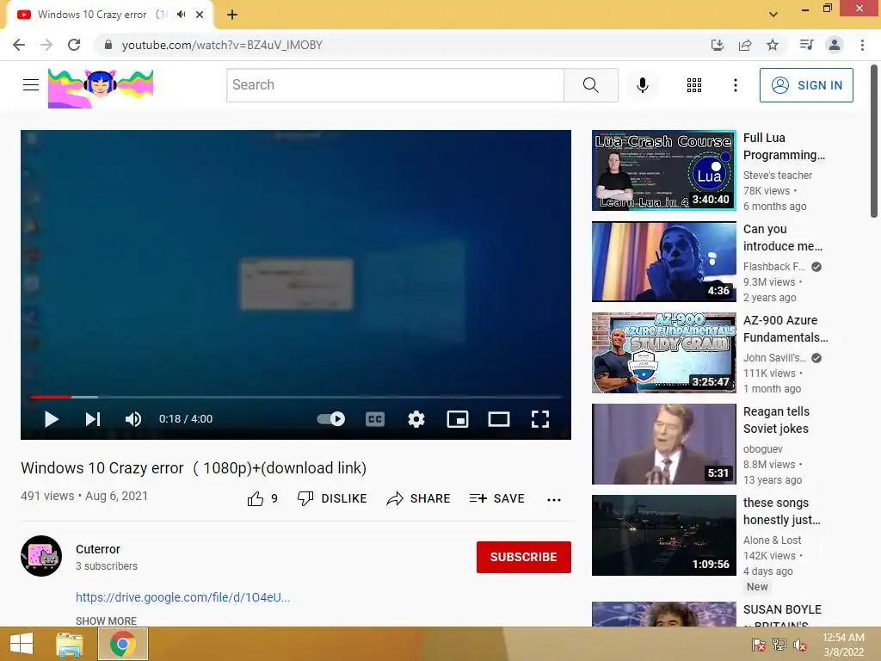Click 'Full Lua Programming' video title
This screenshot has width=881, height=661.
coord(784,146)
